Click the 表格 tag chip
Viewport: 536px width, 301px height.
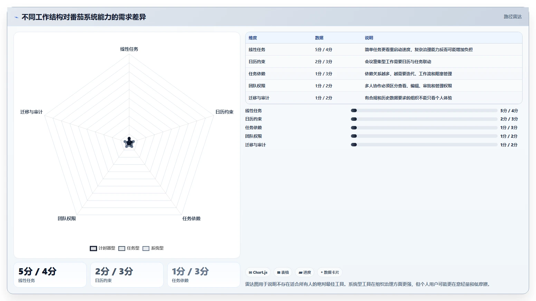coord(283,272)
